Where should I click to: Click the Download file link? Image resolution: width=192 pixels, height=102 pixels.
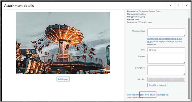pos(162,95)
